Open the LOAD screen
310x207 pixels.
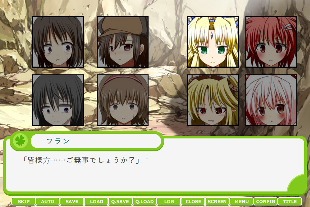point(96,202)
